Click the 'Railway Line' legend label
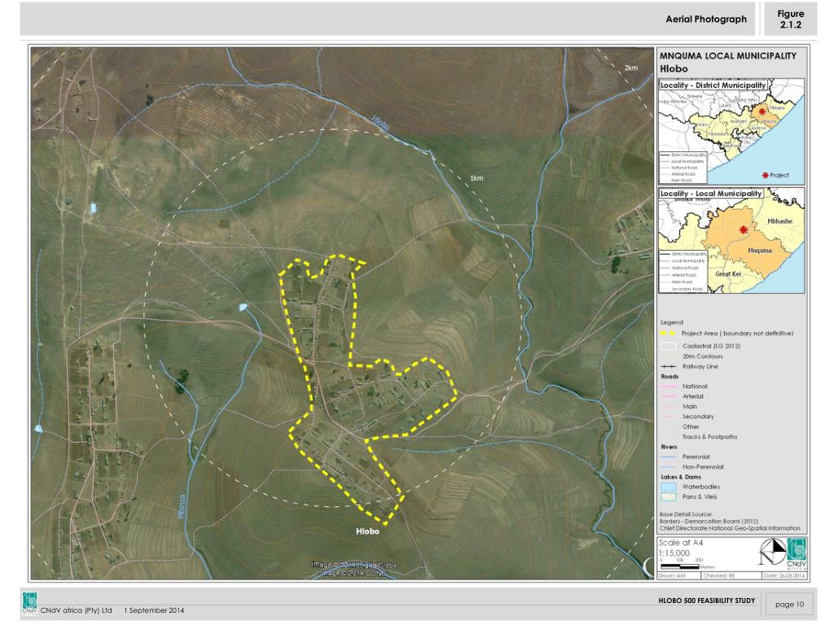This screenshot has height=625, width=834. point(700,367)
